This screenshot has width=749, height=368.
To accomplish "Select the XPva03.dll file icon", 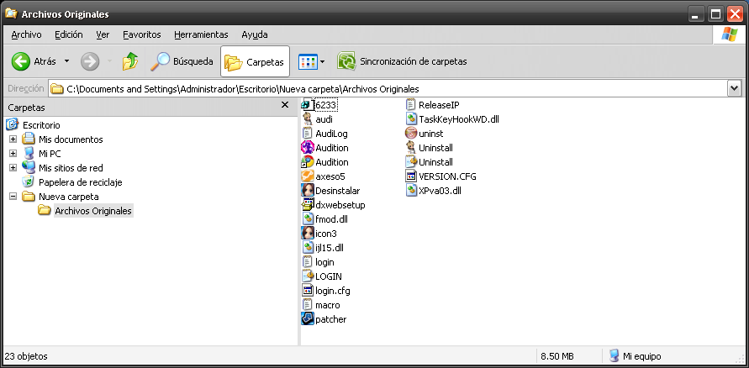I will pos(411,191).
